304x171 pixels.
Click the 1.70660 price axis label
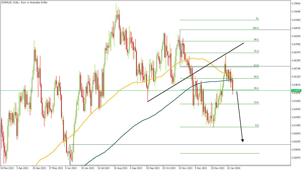pos(296,4)
